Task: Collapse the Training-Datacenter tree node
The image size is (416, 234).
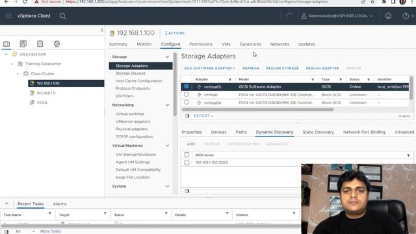Action: click(12, 64)
